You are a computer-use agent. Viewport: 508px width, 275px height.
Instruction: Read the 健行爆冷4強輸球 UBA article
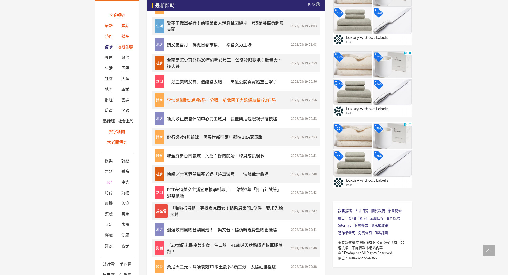[x=215, y=137]
